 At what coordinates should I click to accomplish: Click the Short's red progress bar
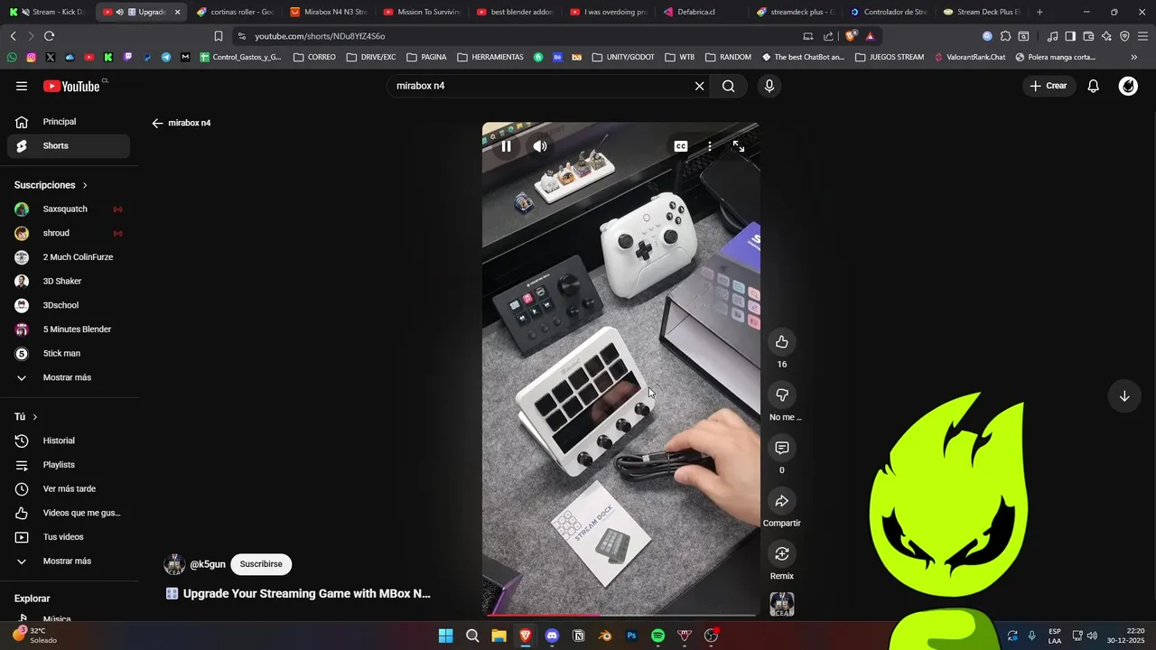[621, 616]
